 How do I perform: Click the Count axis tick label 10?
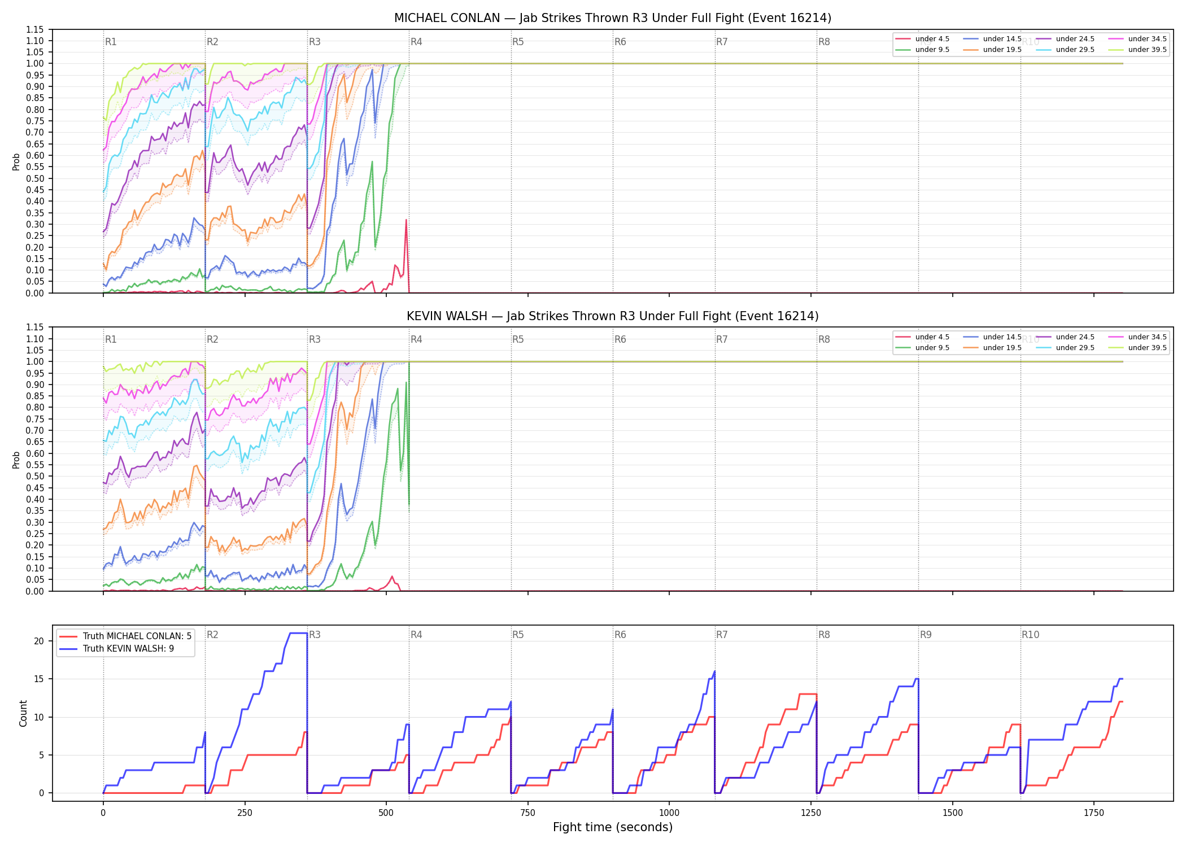click(x=39, y=717)
